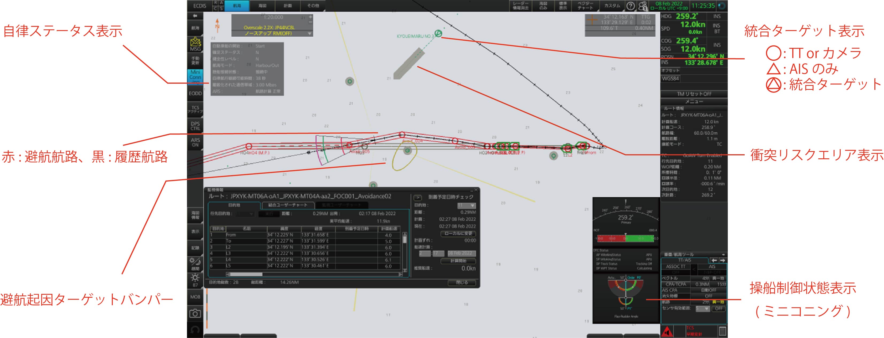
Task: Click the help question mark icon
Action: [x=630, y=6]
